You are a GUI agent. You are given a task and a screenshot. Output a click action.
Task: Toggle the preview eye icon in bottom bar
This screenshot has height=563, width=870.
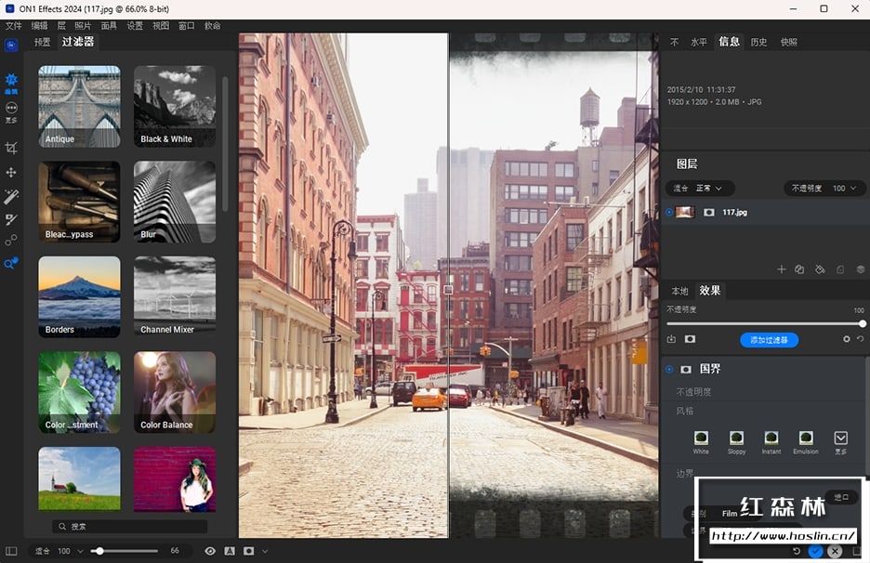210,551
